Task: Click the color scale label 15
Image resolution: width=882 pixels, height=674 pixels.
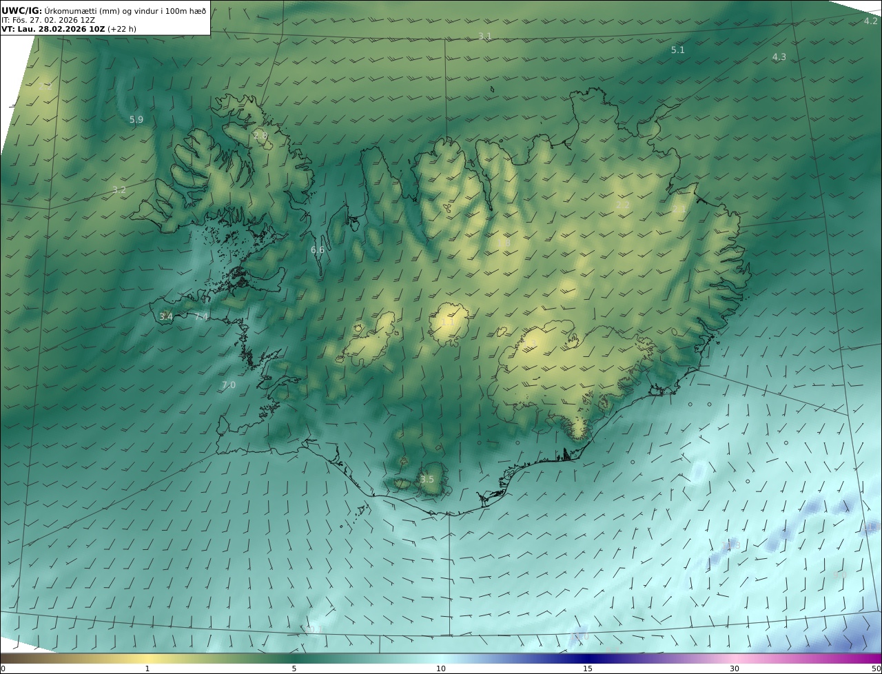Action: point(588,668)
